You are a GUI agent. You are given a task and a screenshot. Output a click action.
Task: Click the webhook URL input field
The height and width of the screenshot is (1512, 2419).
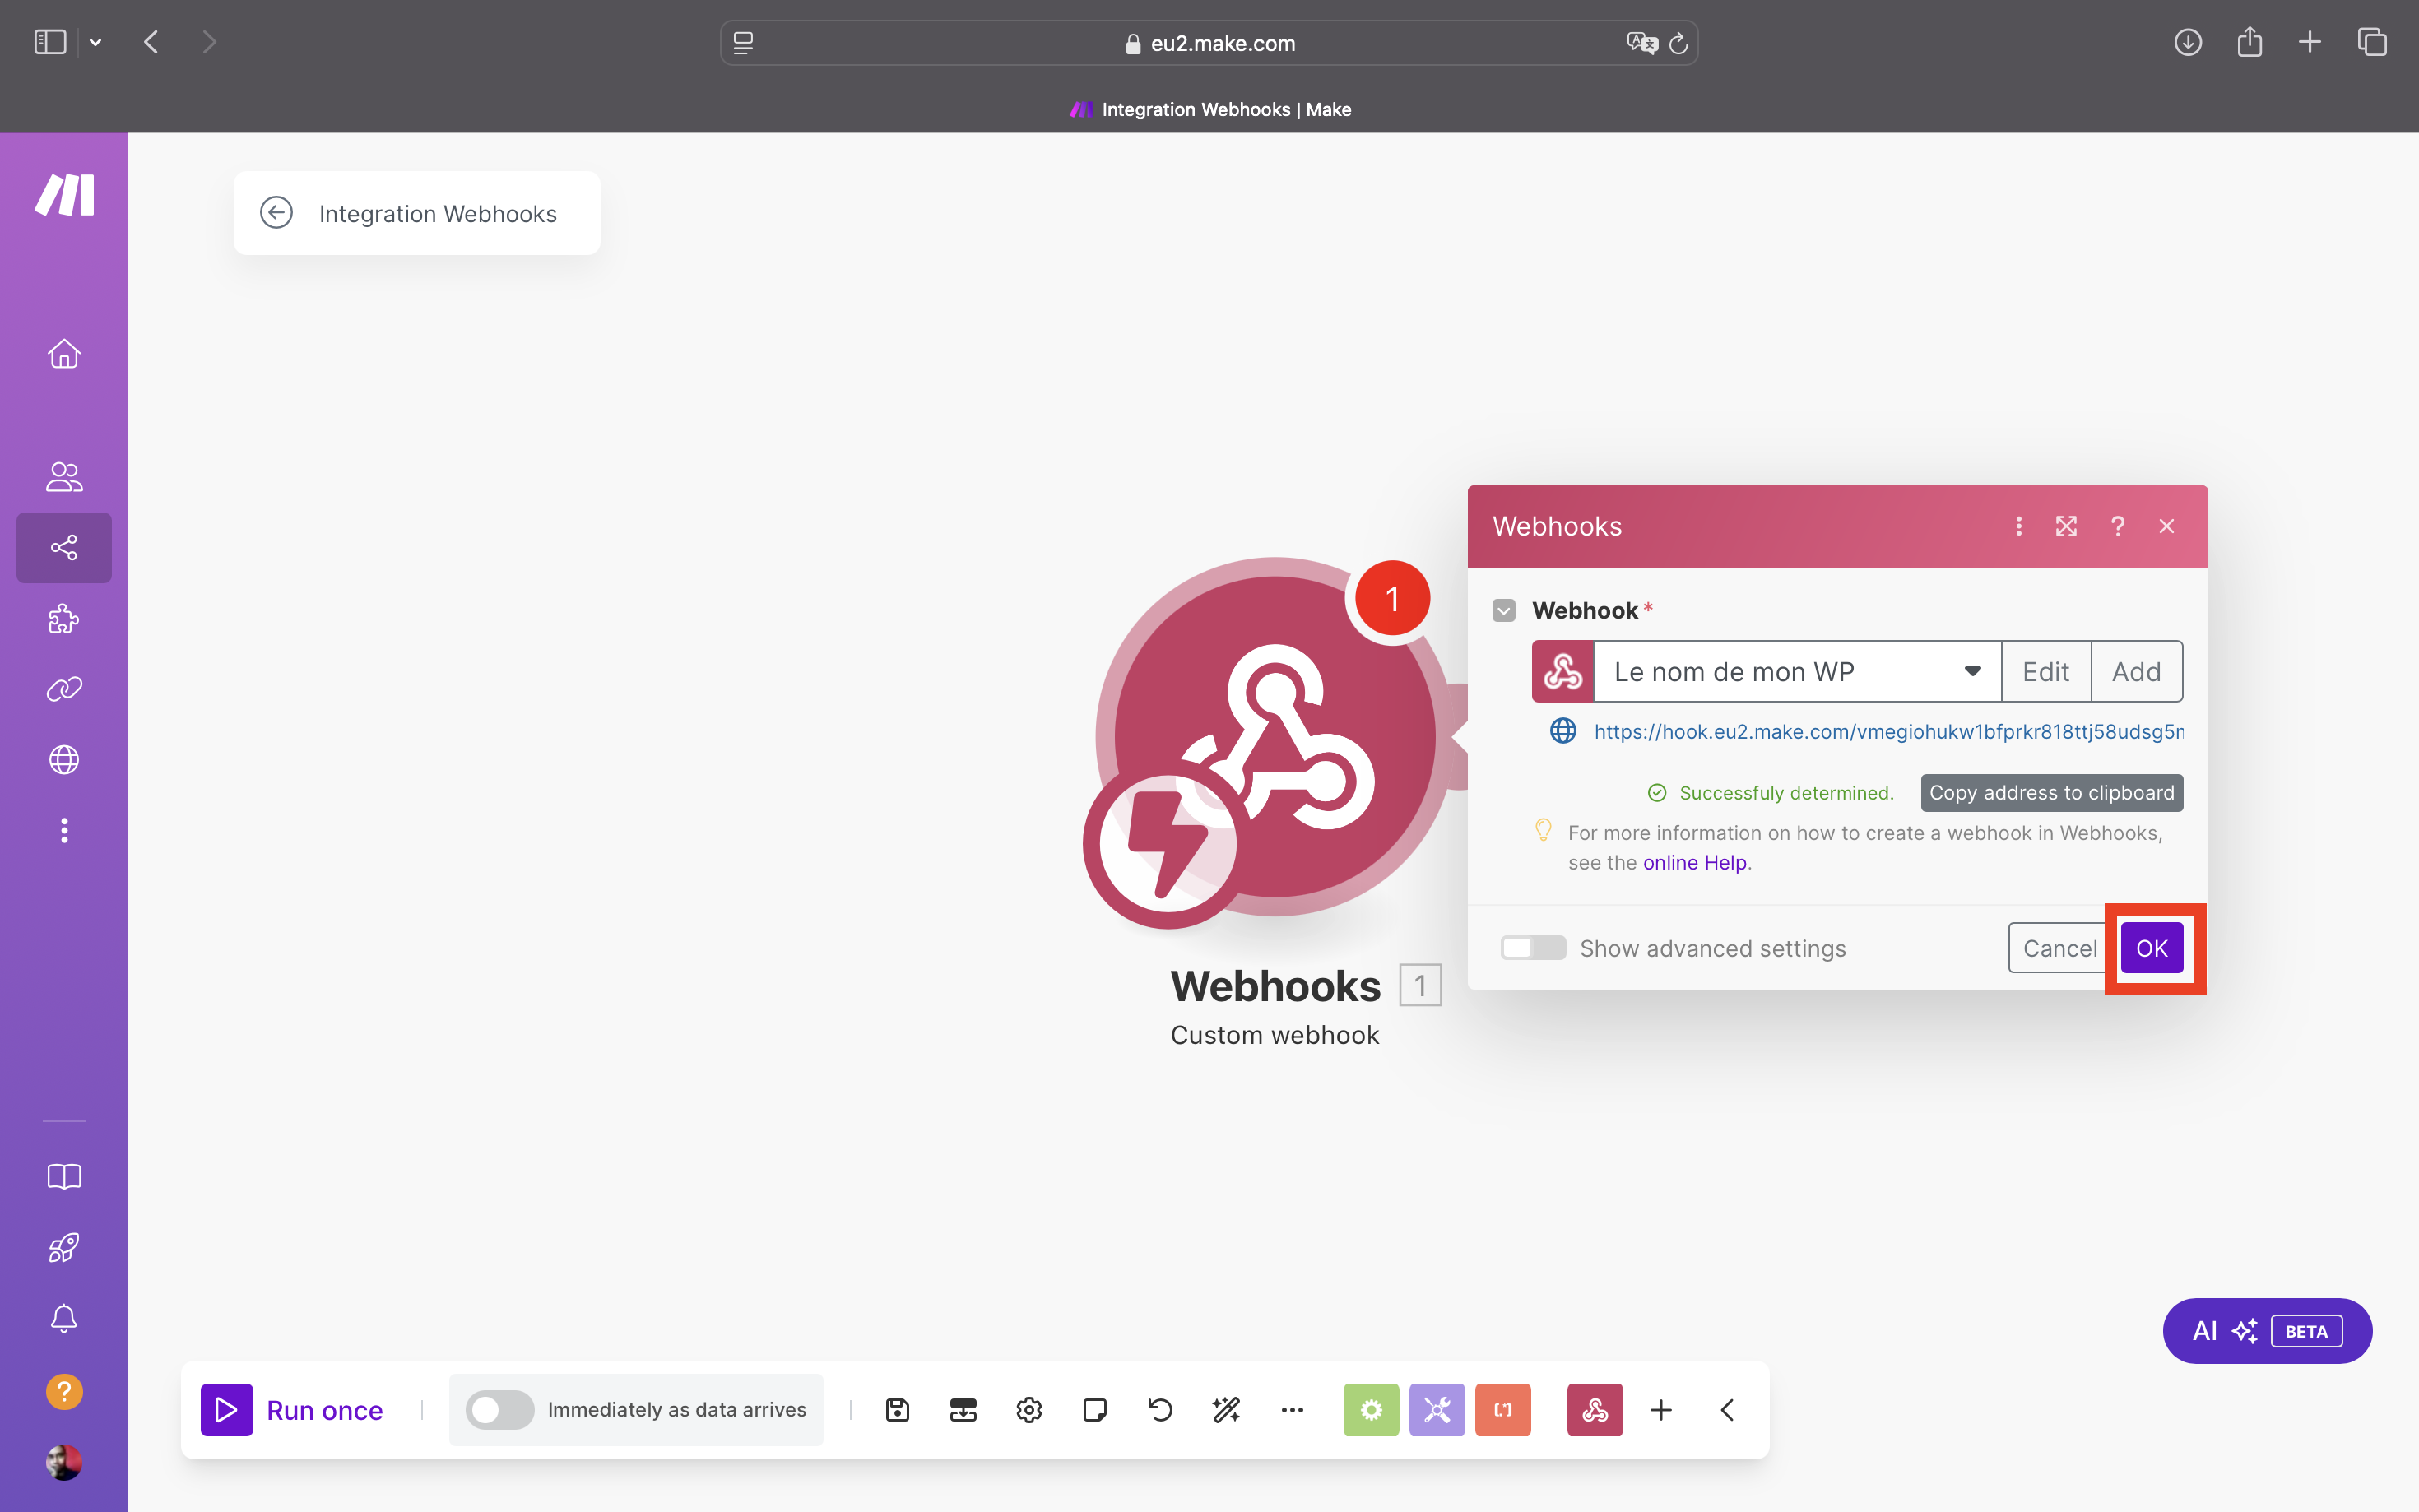1890,731
